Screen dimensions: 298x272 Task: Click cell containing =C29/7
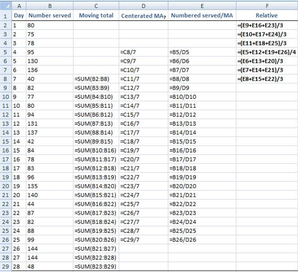143,240
